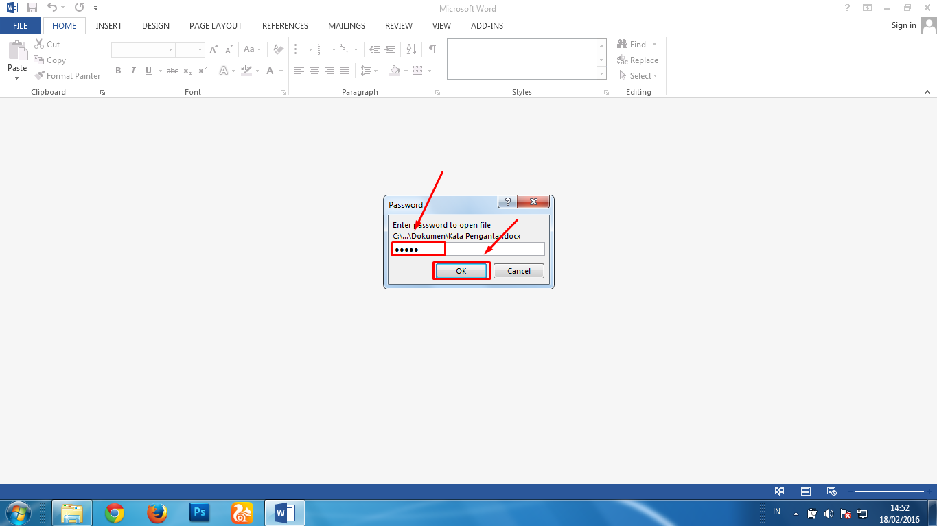Screen dimensions: 937x526
Task: Open help in the Password dialog
Action: tap(507, 202)
